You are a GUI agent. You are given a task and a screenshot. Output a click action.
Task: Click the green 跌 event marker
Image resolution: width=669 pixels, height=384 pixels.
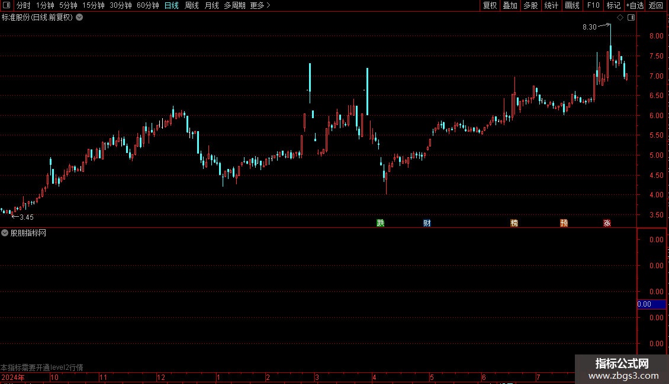381,223
